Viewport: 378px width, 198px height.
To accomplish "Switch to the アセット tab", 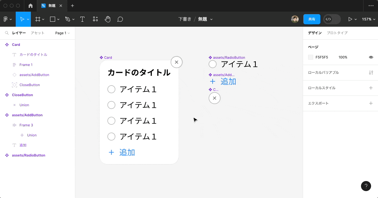I will coord(37,33).
